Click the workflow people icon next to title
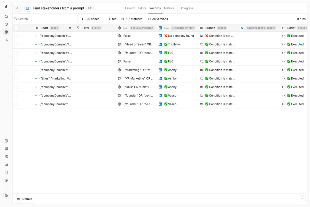 [27, 8]
